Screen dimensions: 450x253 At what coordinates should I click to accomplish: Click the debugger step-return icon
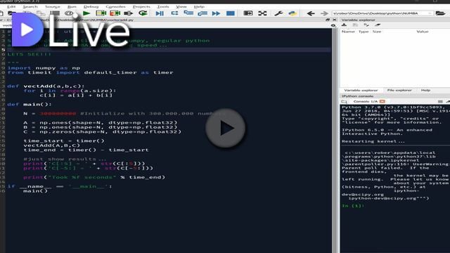point(202,13)
